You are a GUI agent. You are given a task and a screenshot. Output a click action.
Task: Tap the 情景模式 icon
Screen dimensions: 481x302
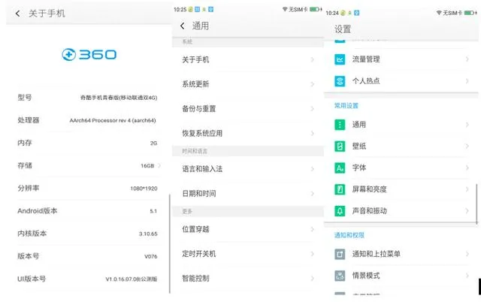tap(340, 276)
